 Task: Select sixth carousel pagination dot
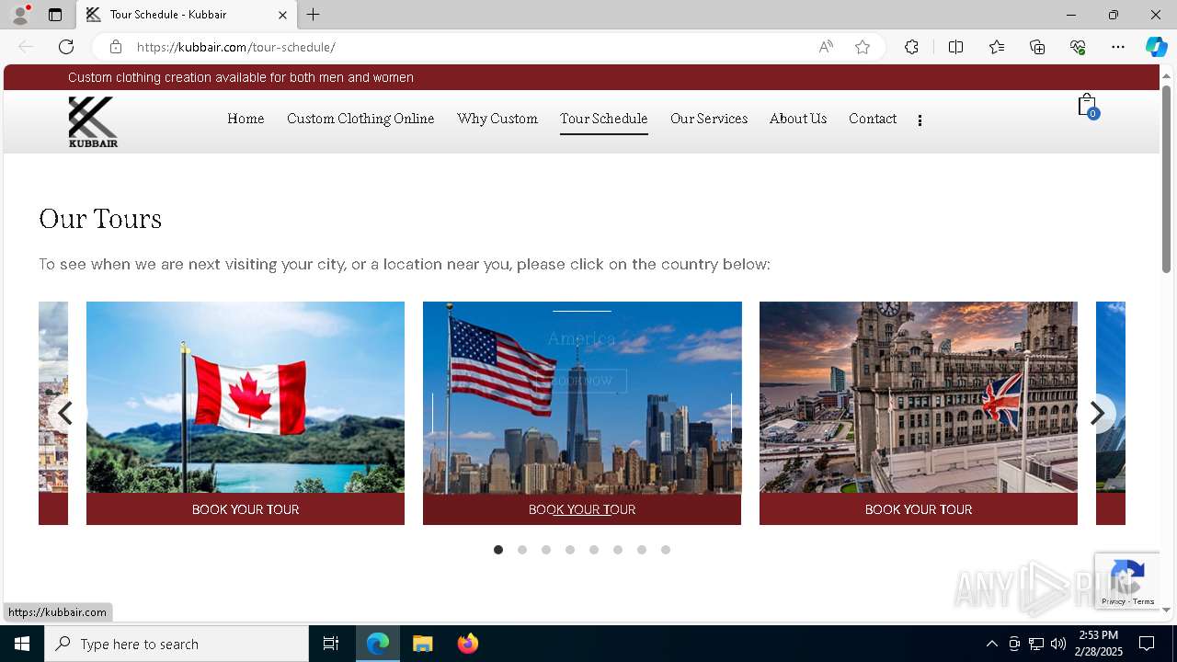(x=618, y=550)
